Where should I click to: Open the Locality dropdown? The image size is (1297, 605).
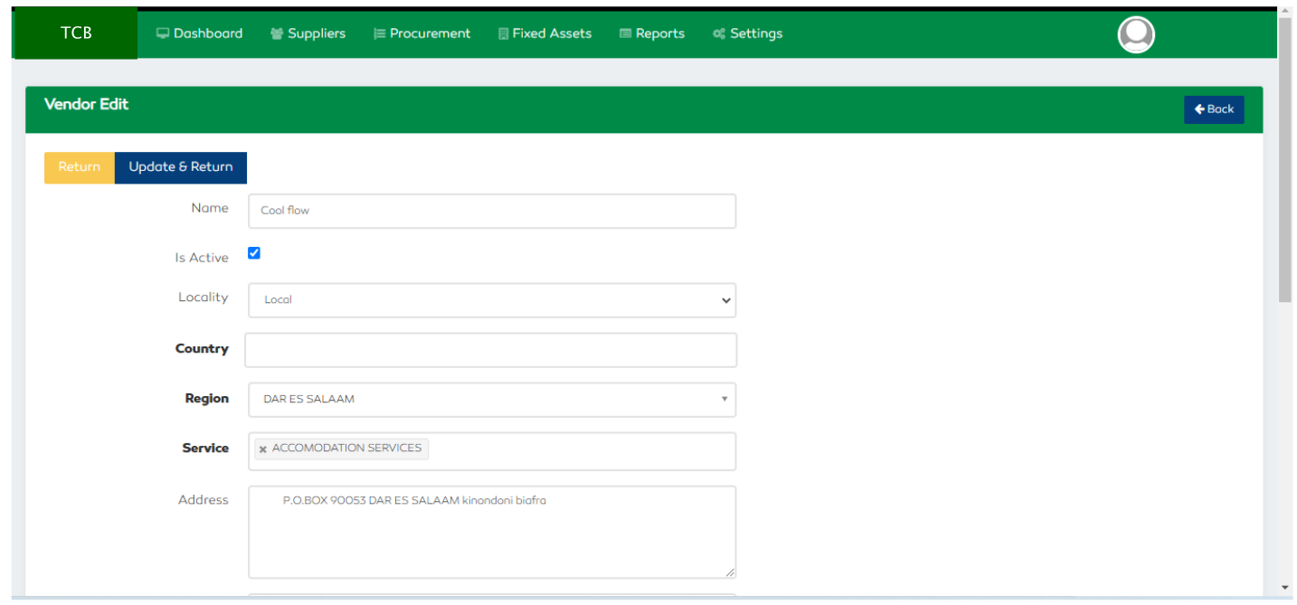pos(492,300)
